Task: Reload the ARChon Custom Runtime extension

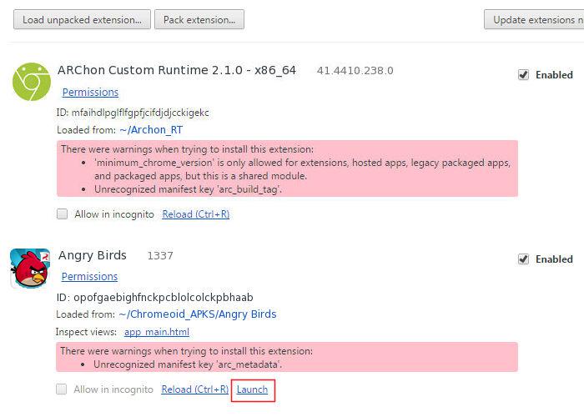Action: (x=196, y=214)
